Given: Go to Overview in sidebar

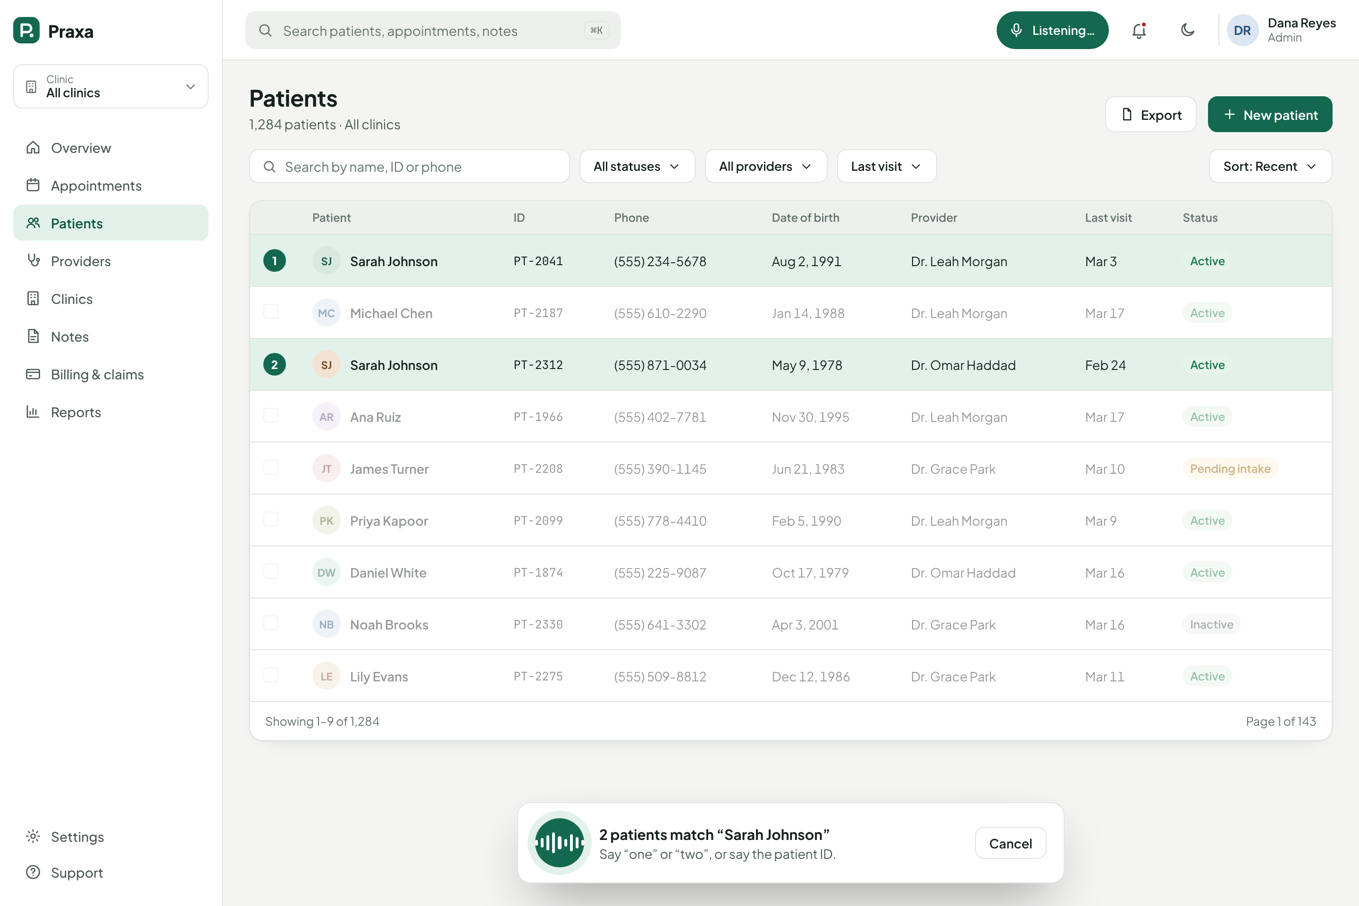Looking at the screenshot, I should 111,148.
